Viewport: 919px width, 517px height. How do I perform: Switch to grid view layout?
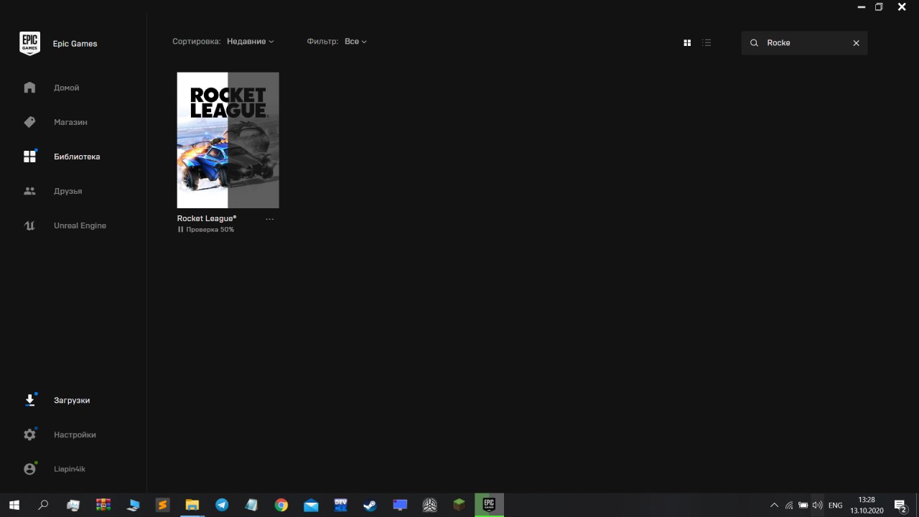687,43
